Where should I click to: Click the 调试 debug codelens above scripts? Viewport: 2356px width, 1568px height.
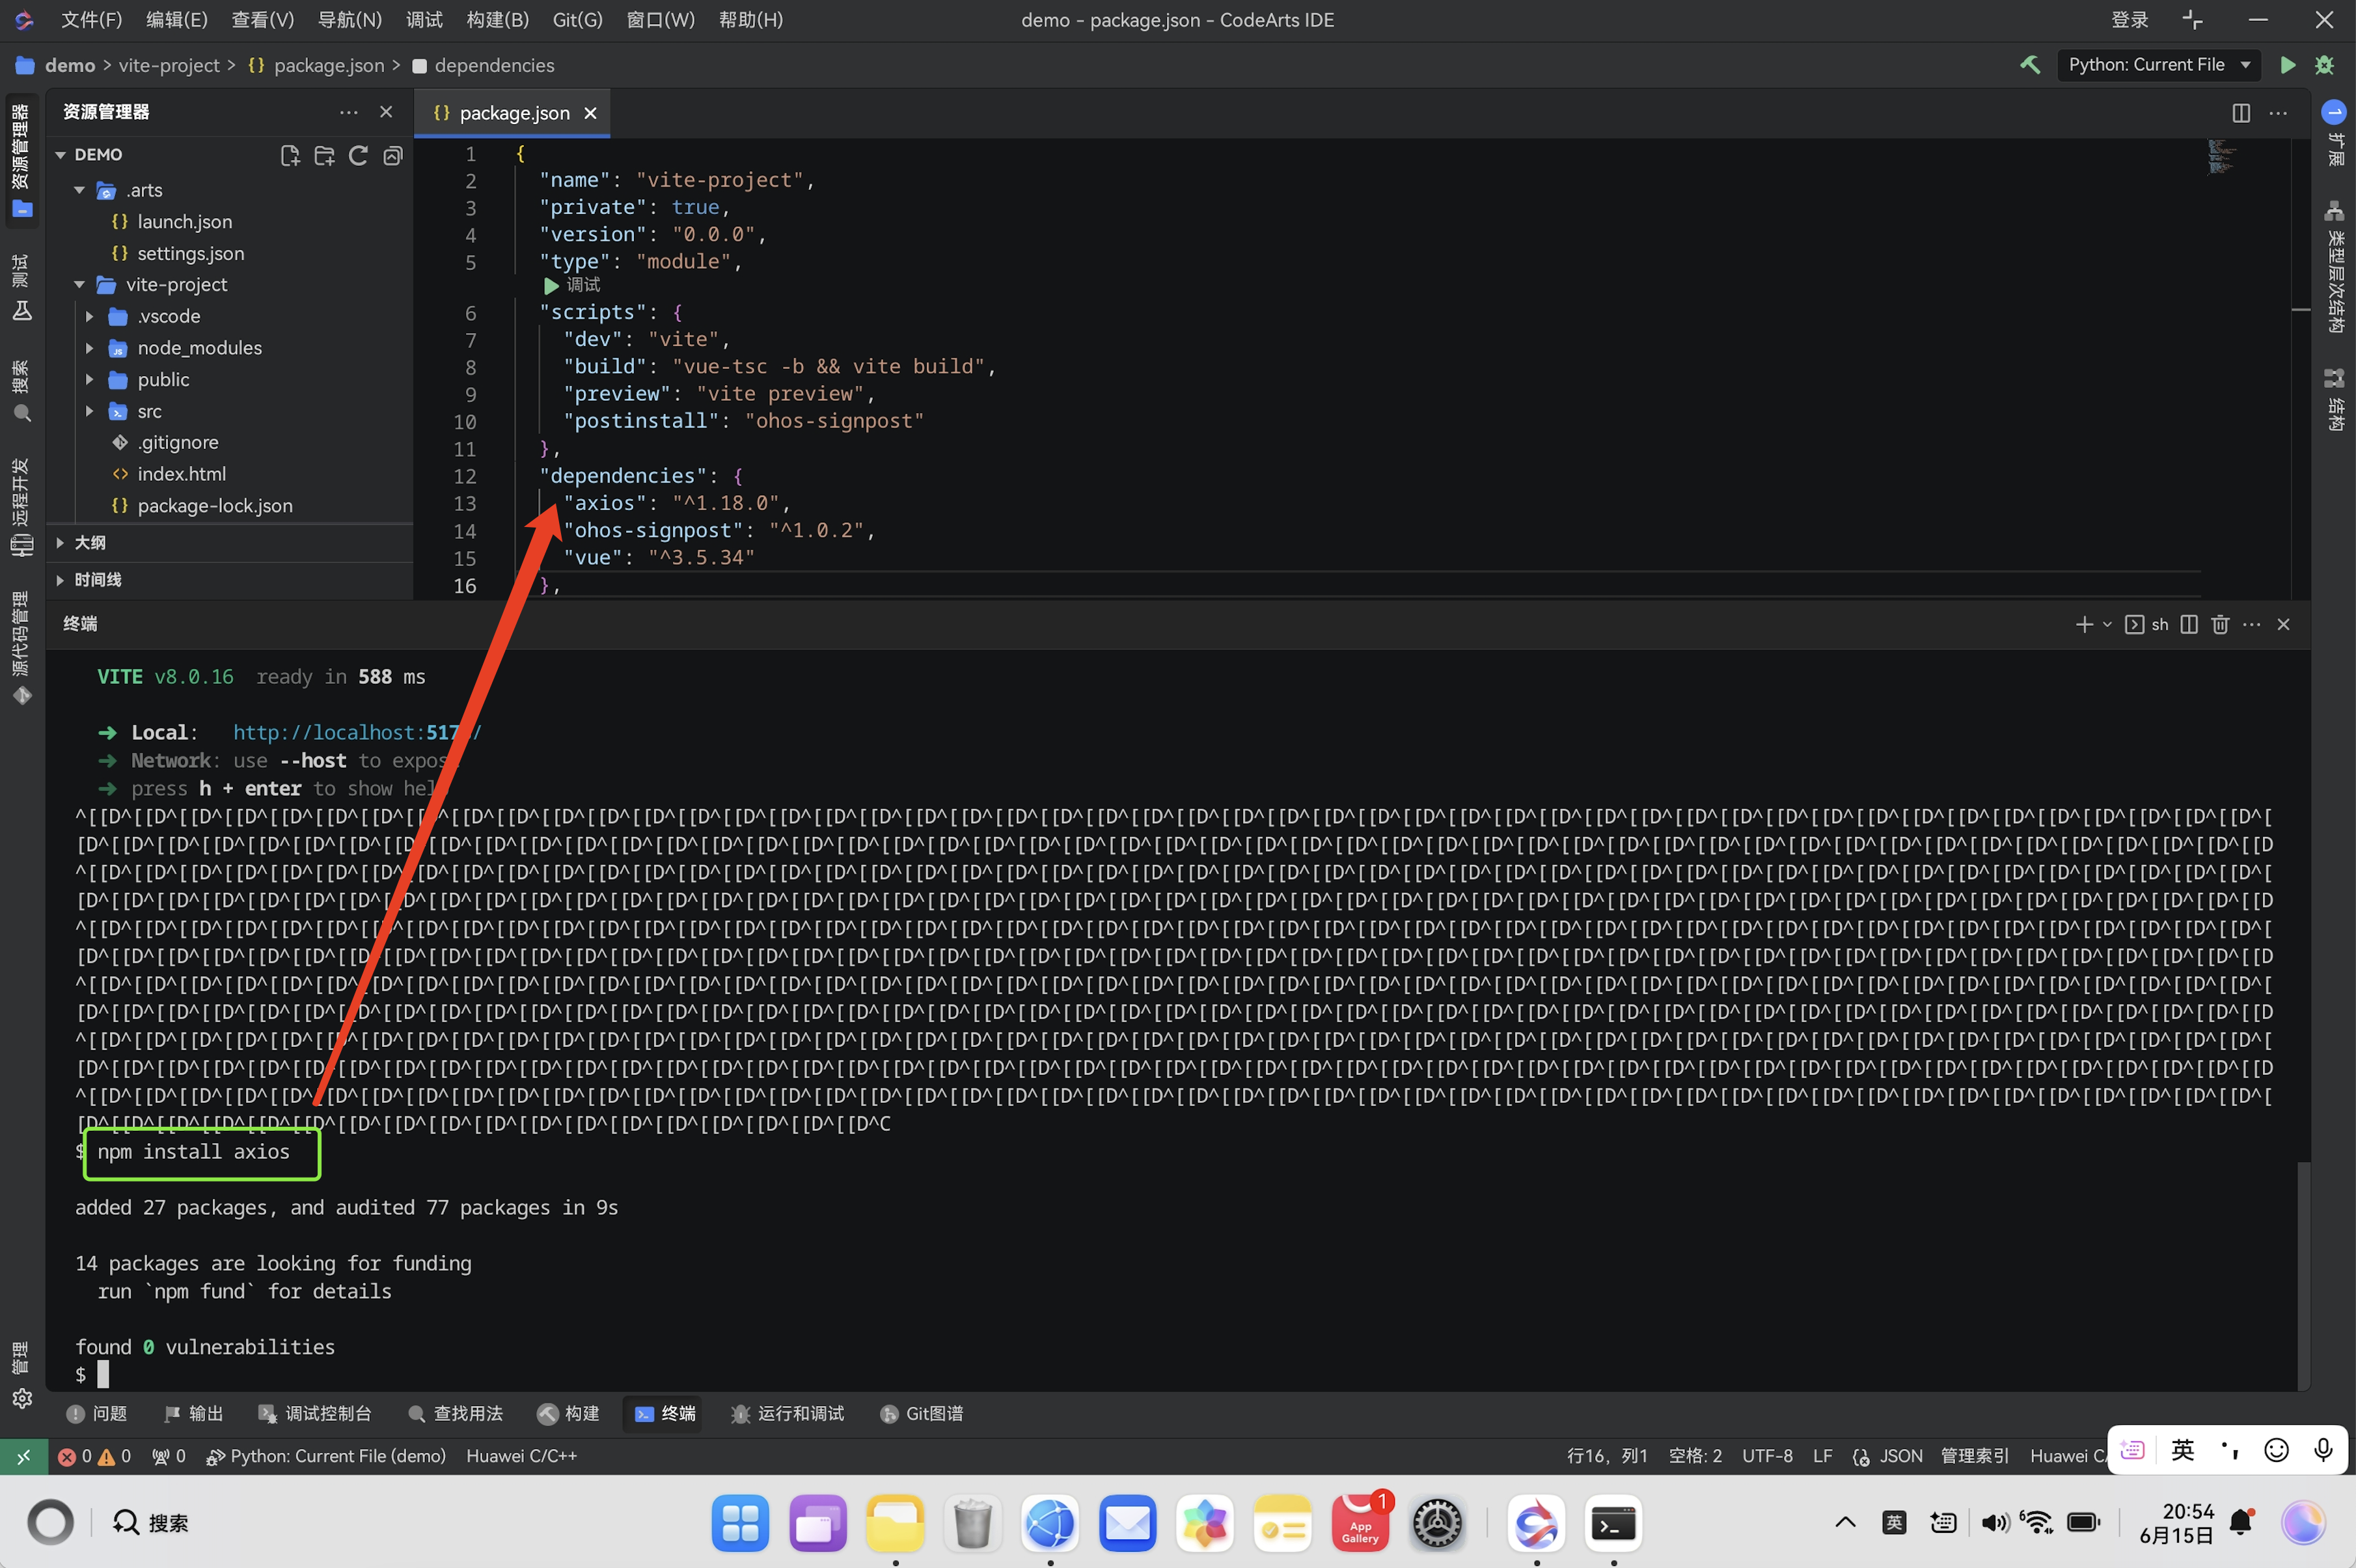[572, 286]
